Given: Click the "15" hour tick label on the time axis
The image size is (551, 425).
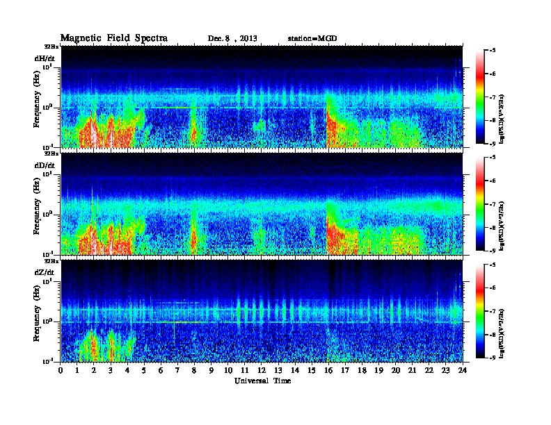Looking at the screenshot, I should click(312, 370).
